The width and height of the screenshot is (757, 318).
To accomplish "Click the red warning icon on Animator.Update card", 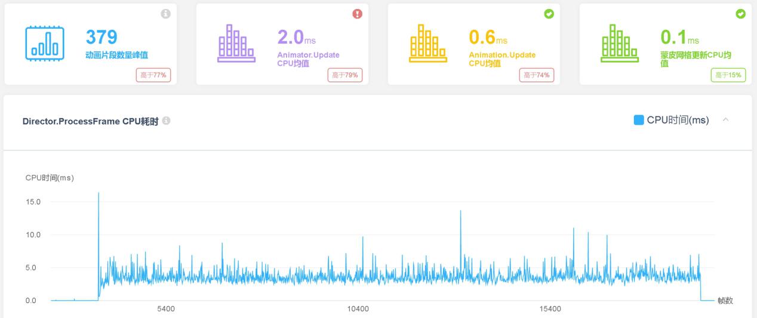I will [x=358, y=14].
